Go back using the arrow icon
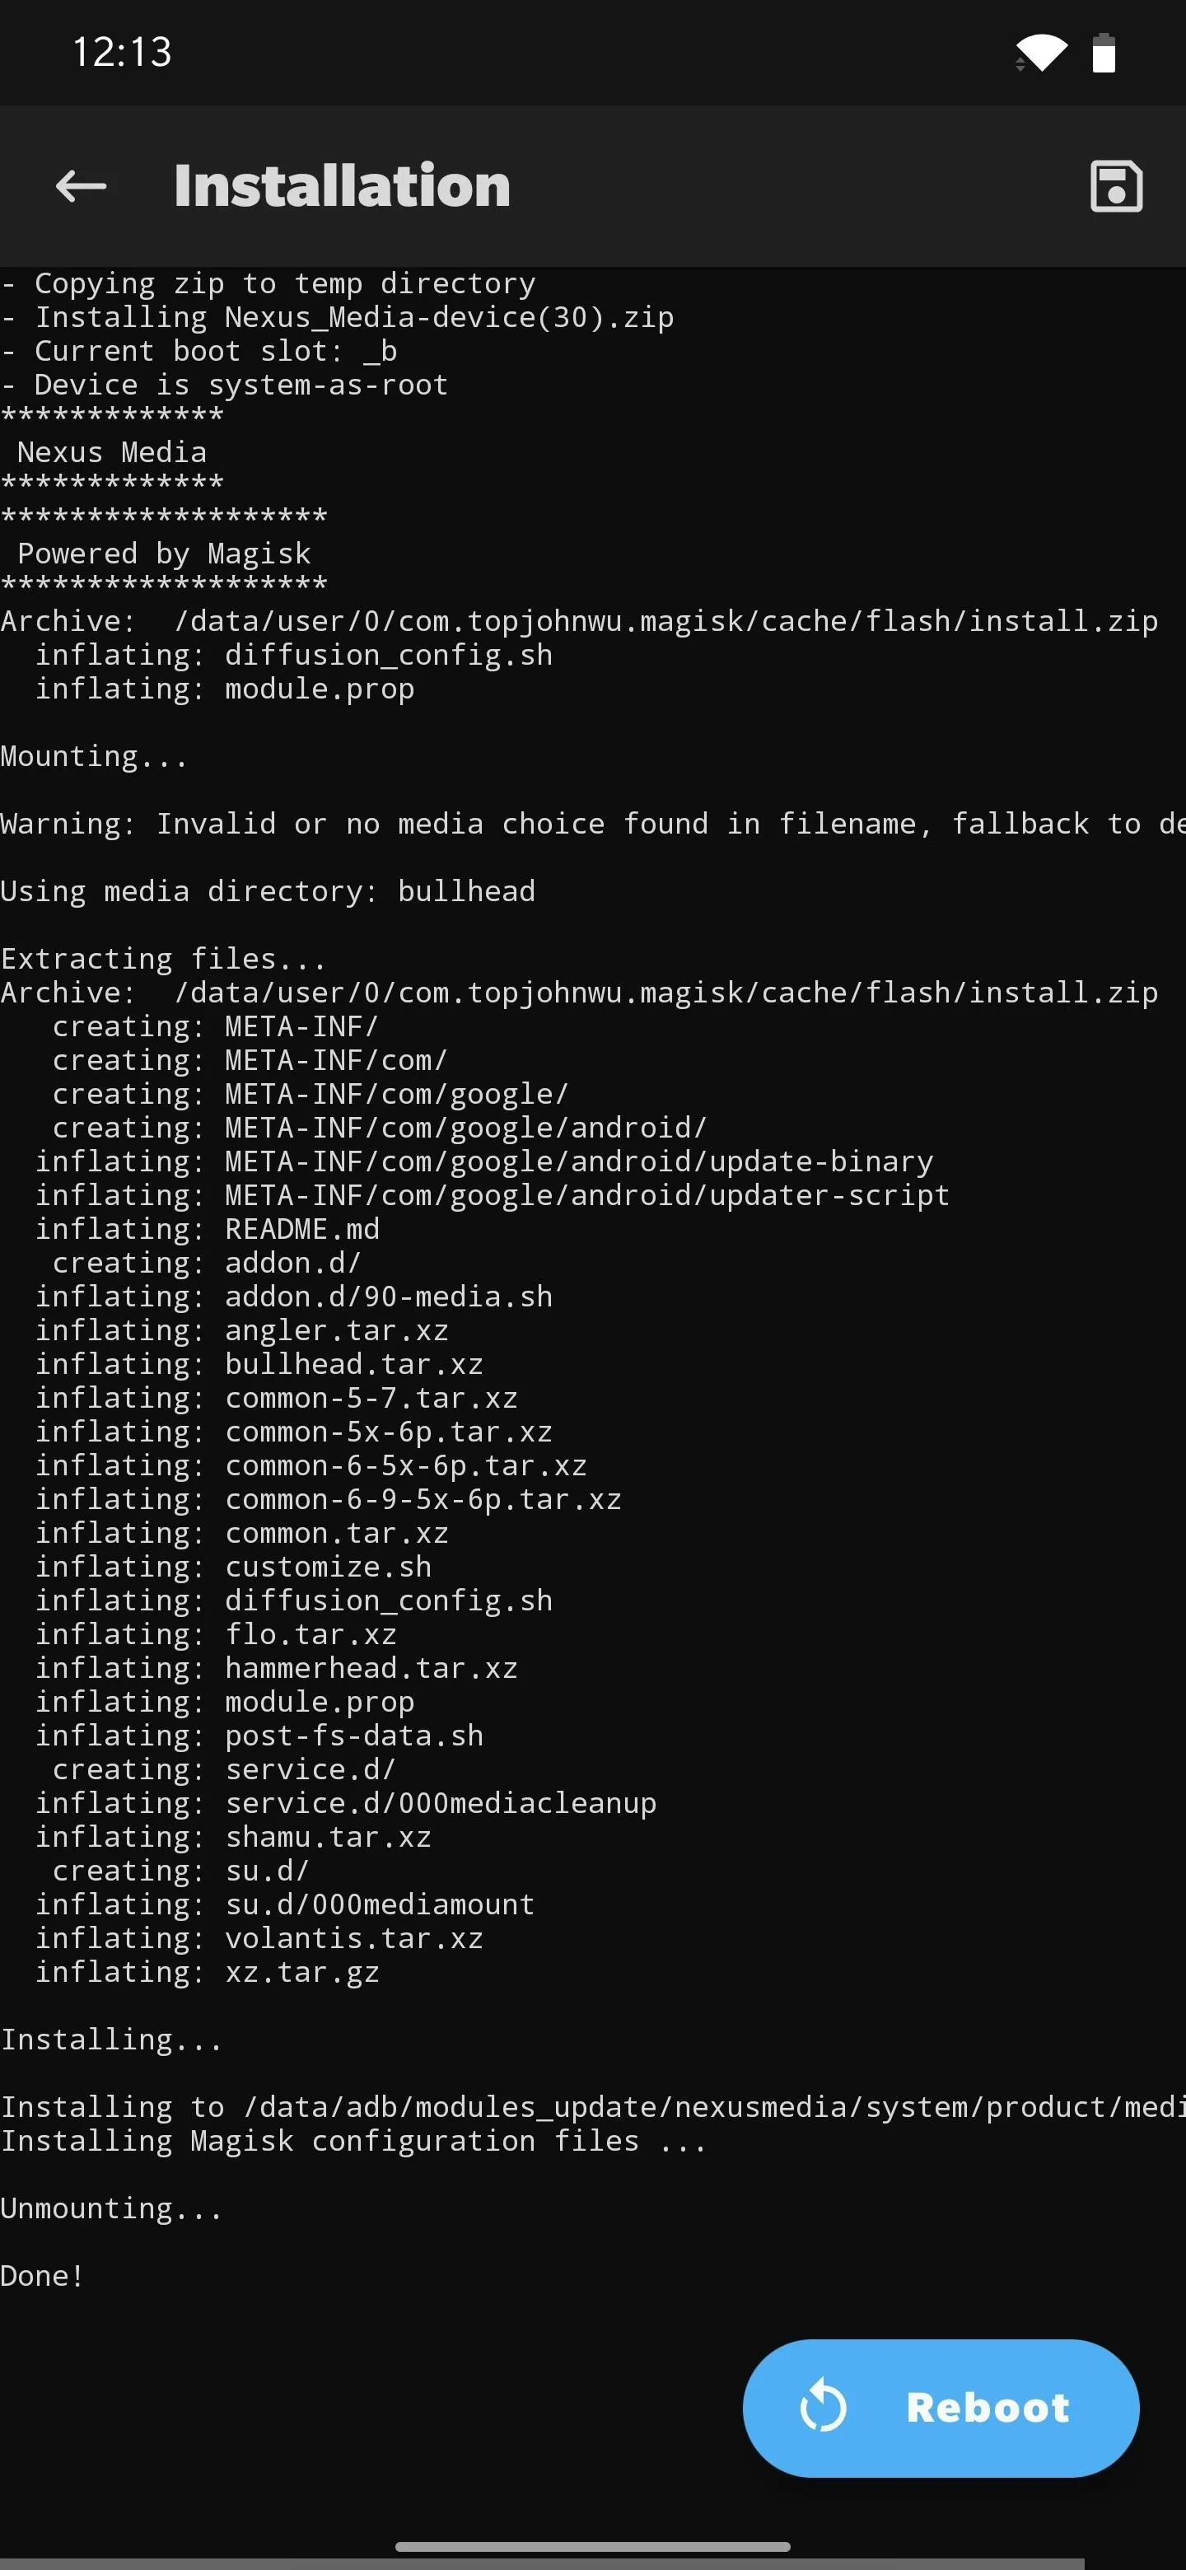The image size is (1186, 2570). [81, 185]
